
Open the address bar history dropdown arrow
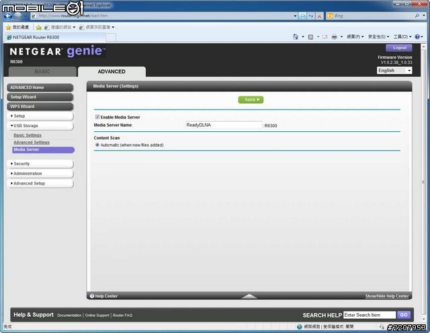(x=295, y=16)
